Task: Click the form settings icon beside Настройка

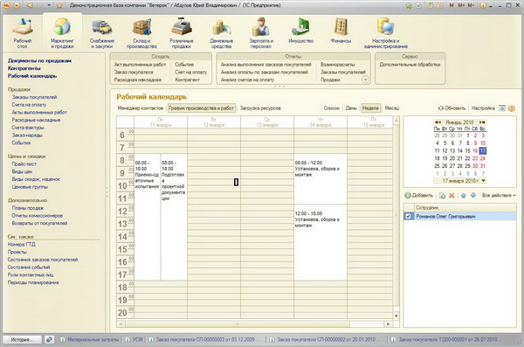Action: point(501,108)
